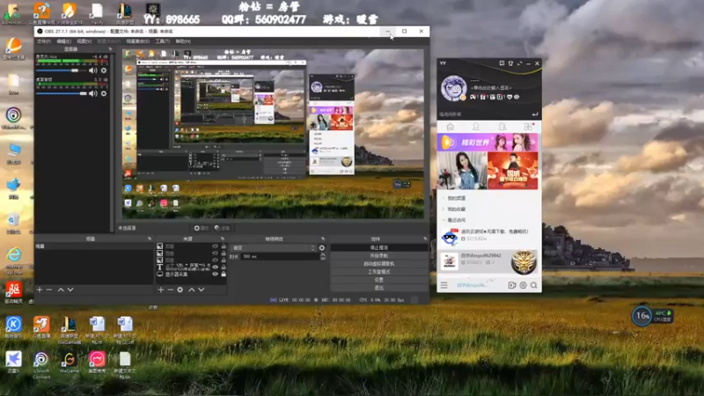Open YY home tab icon
This screenshot has height=396, width=704.
450,127
